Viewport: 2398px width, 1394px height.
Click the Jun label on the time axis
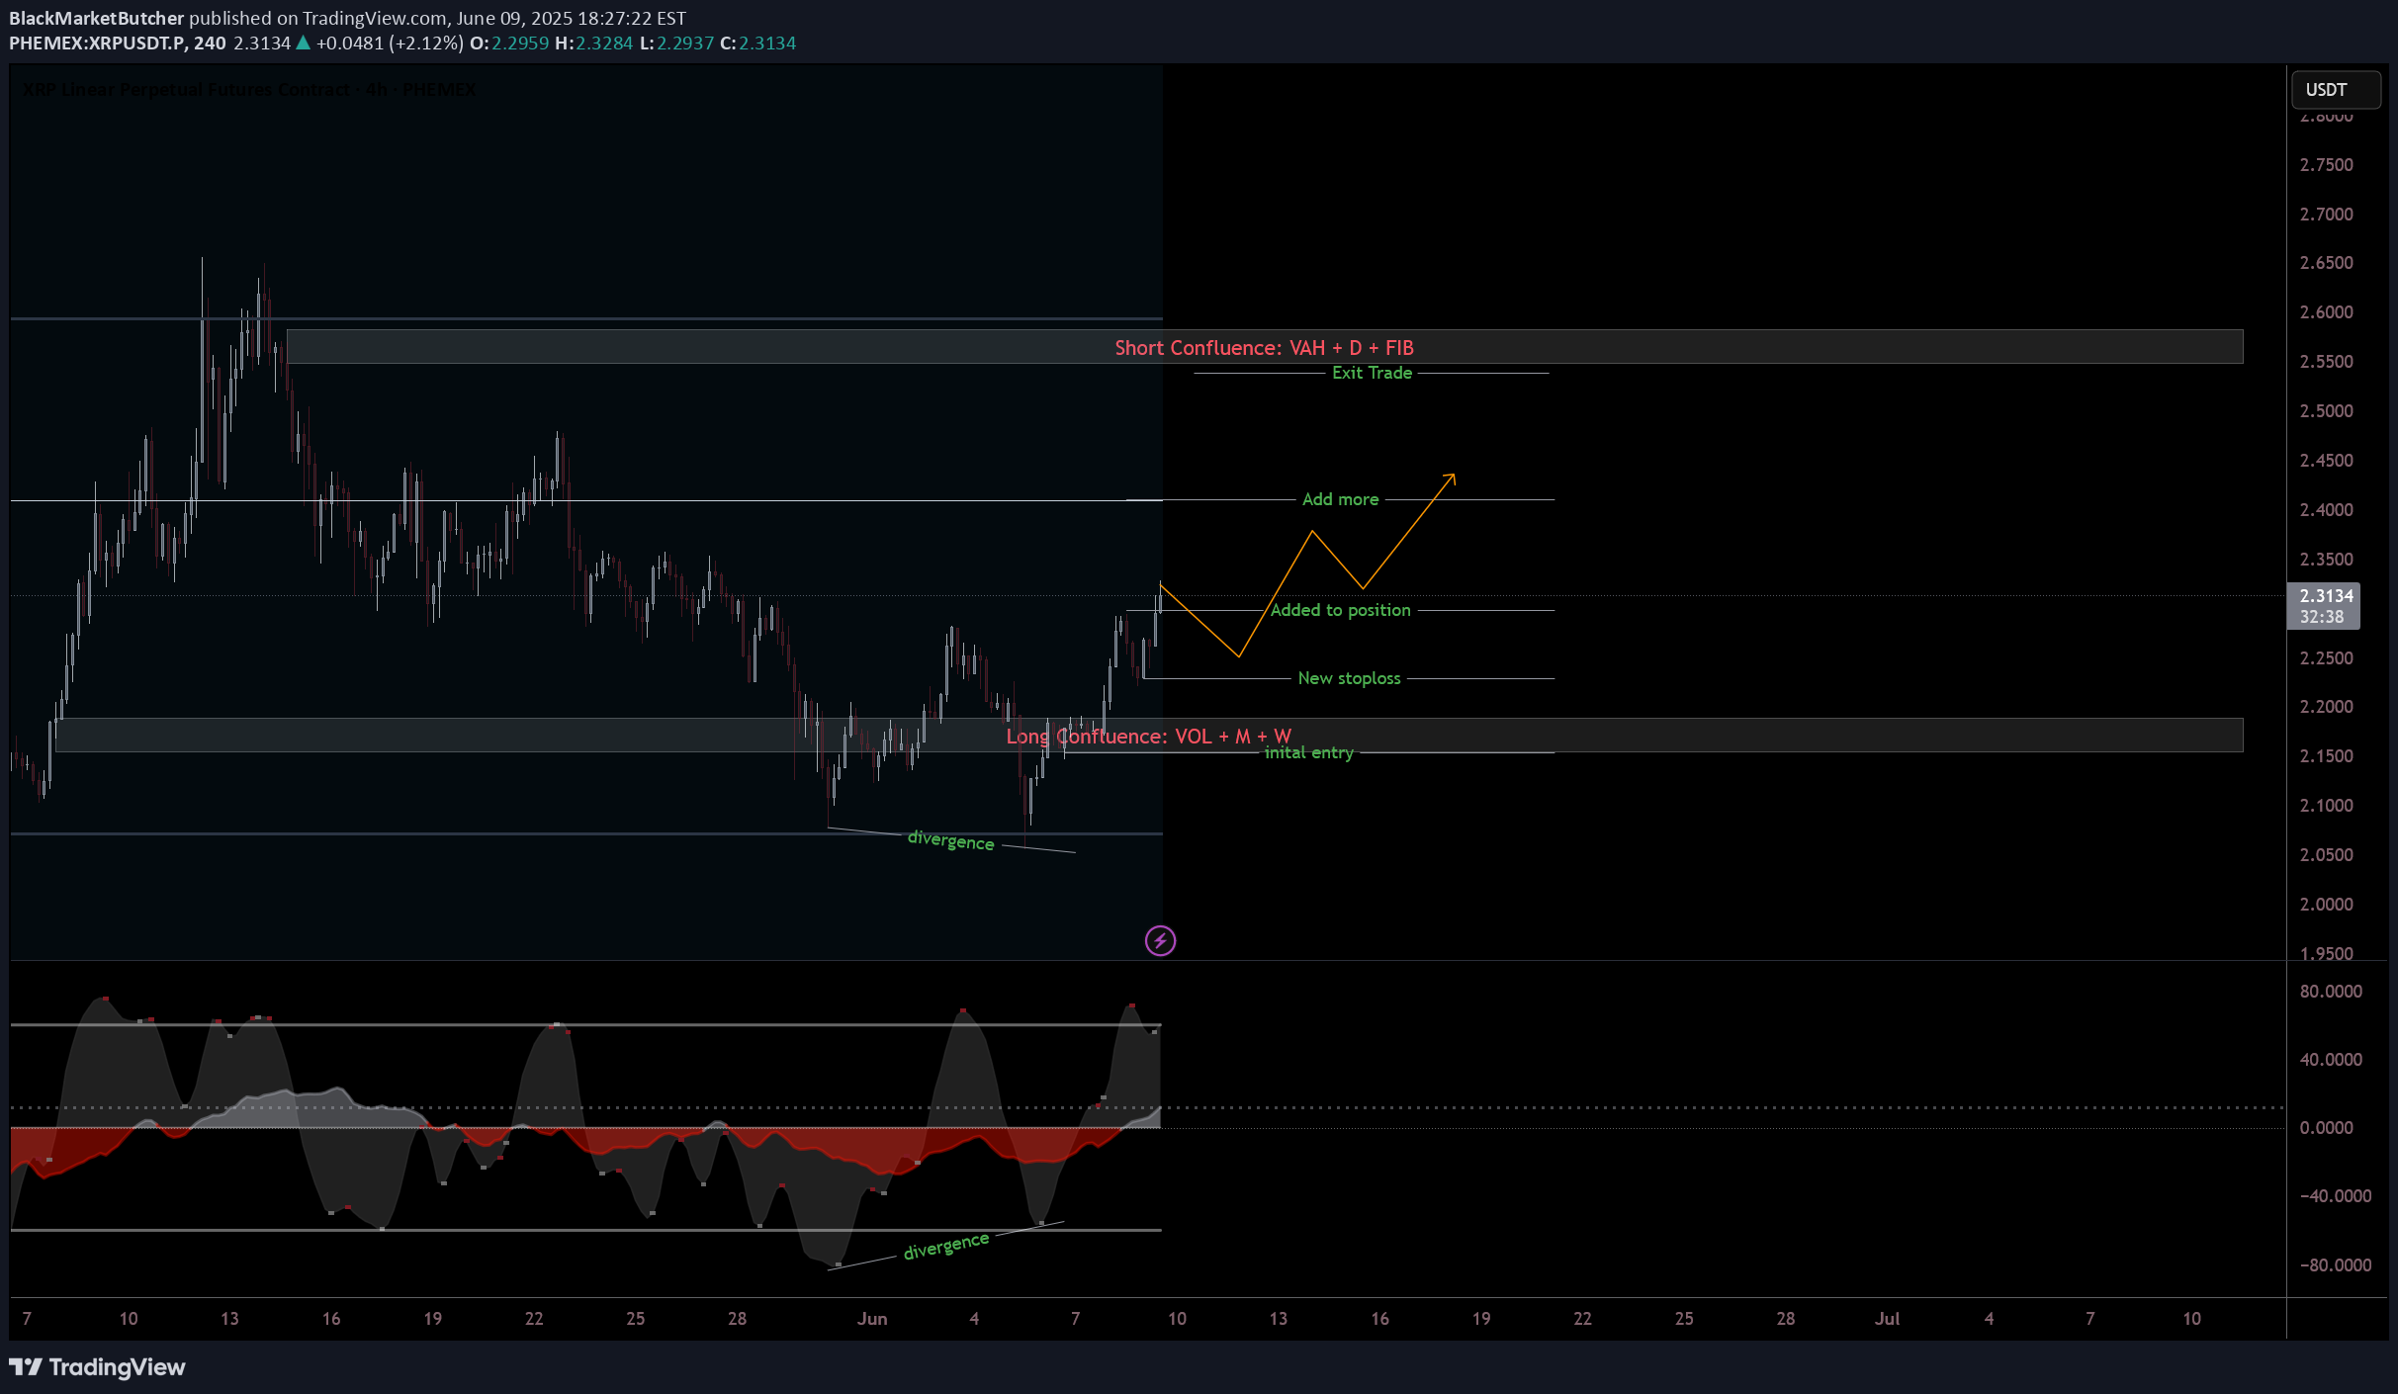[873, 1318]
